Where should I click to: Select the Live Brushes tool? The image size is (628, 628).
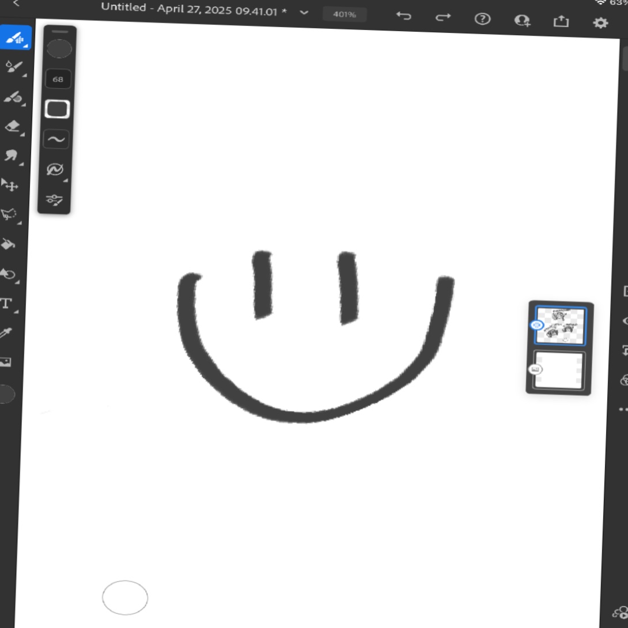pos(12,67)
